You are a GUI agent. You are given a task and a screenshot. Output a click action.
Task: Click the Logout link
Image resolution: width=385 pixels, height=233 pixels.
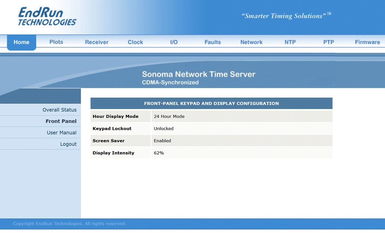[68, 144]
